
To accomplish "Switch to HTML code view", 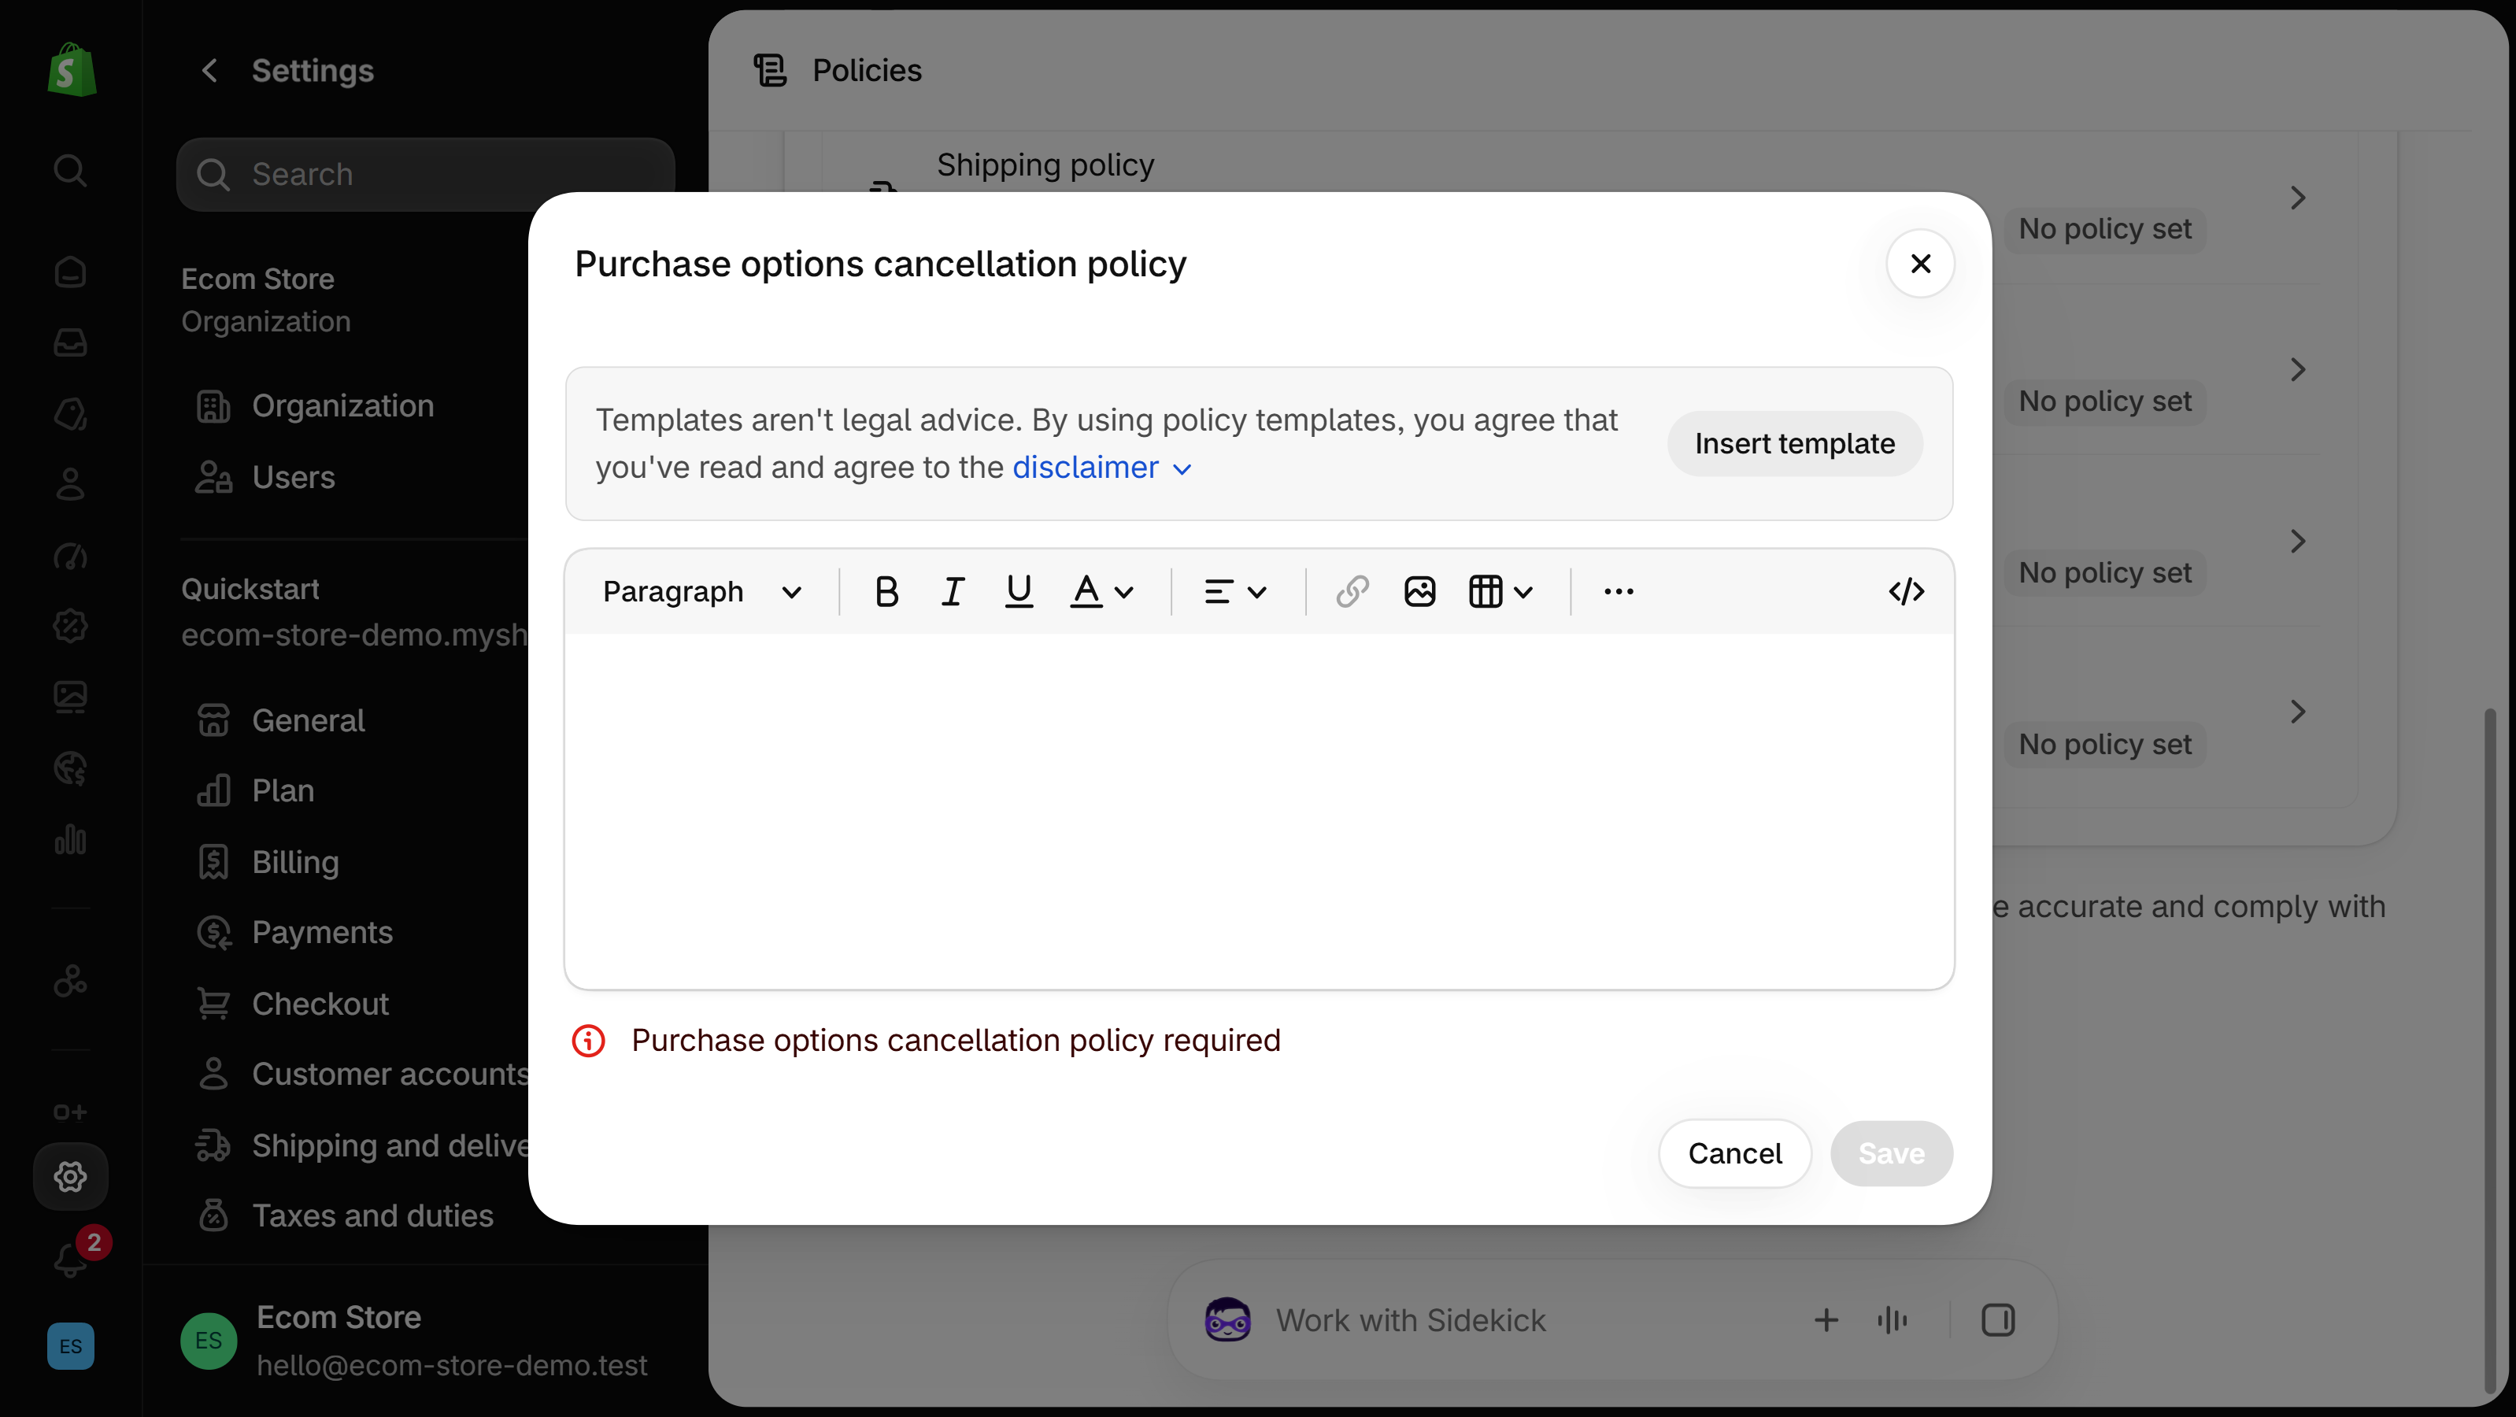I will coord(1906,591).
